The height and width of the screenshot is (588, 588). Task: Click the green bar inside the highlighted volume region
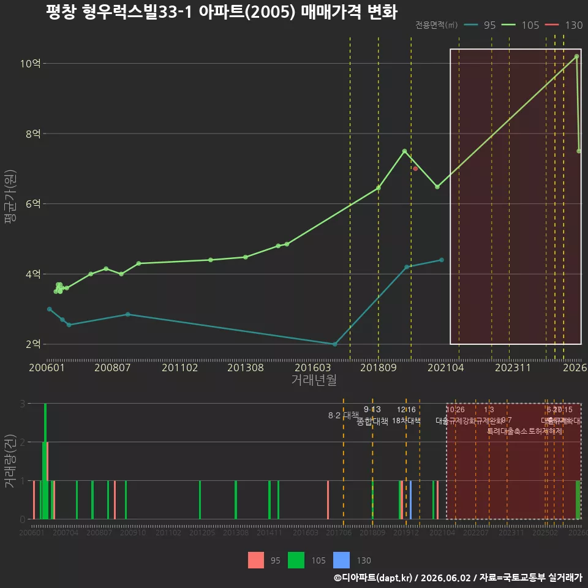coord(578,500)
